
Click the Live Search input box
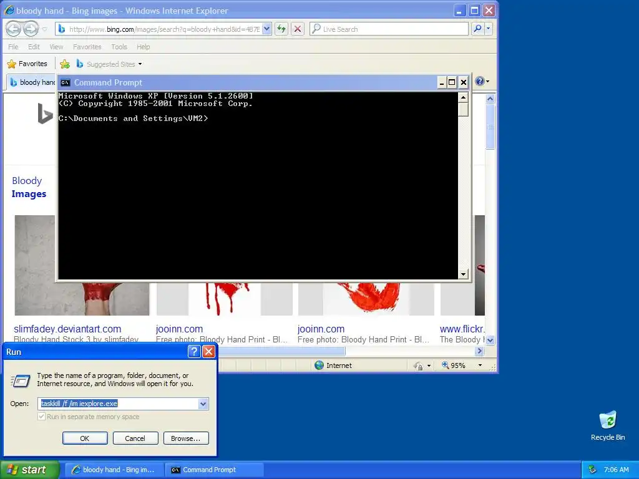tap(389, 29)
